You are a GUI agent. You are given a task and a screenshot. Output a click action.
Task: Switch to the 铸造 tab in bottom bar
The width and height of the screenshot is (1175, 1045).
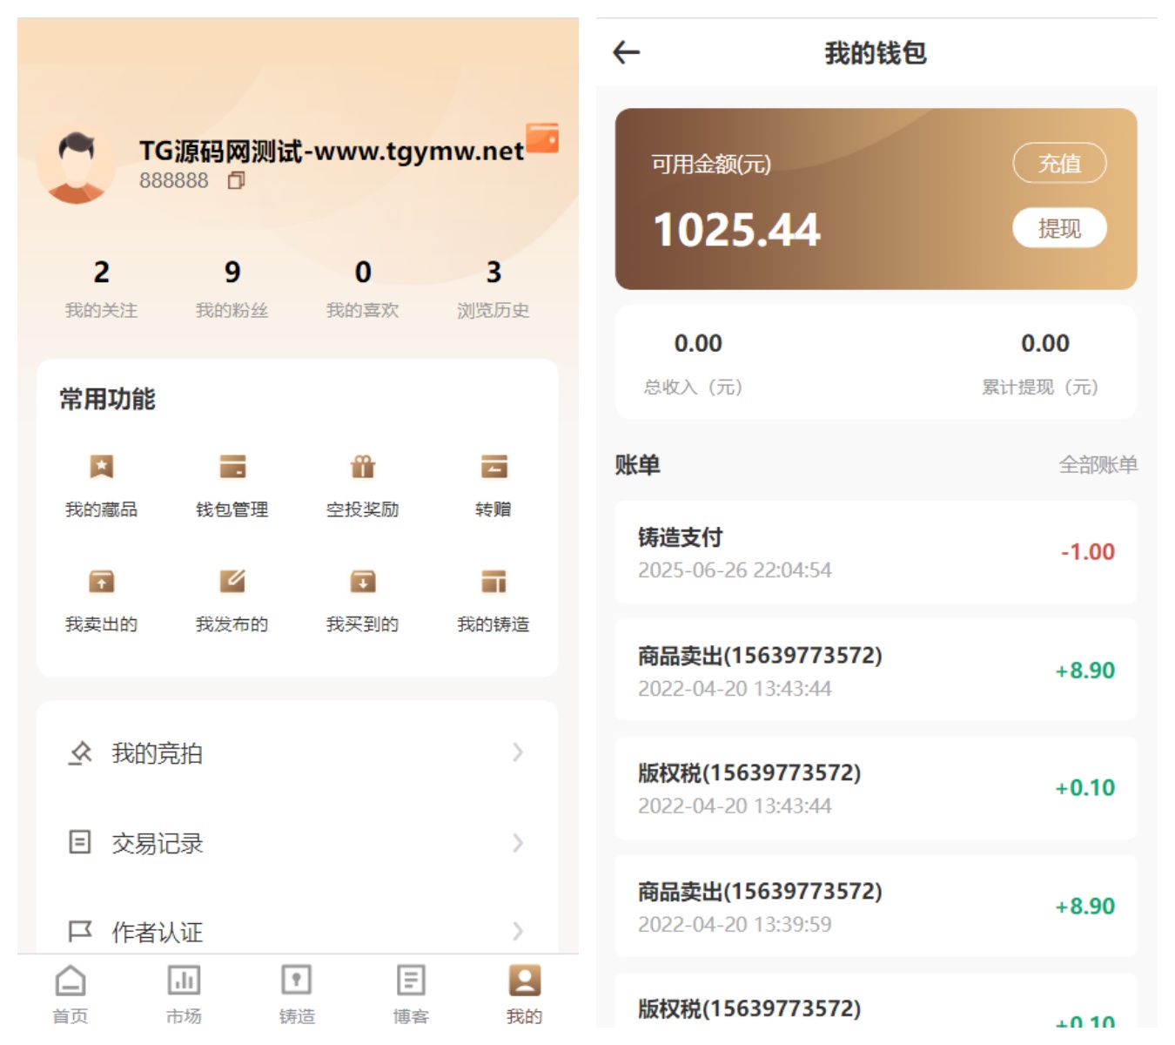(297, 993)
